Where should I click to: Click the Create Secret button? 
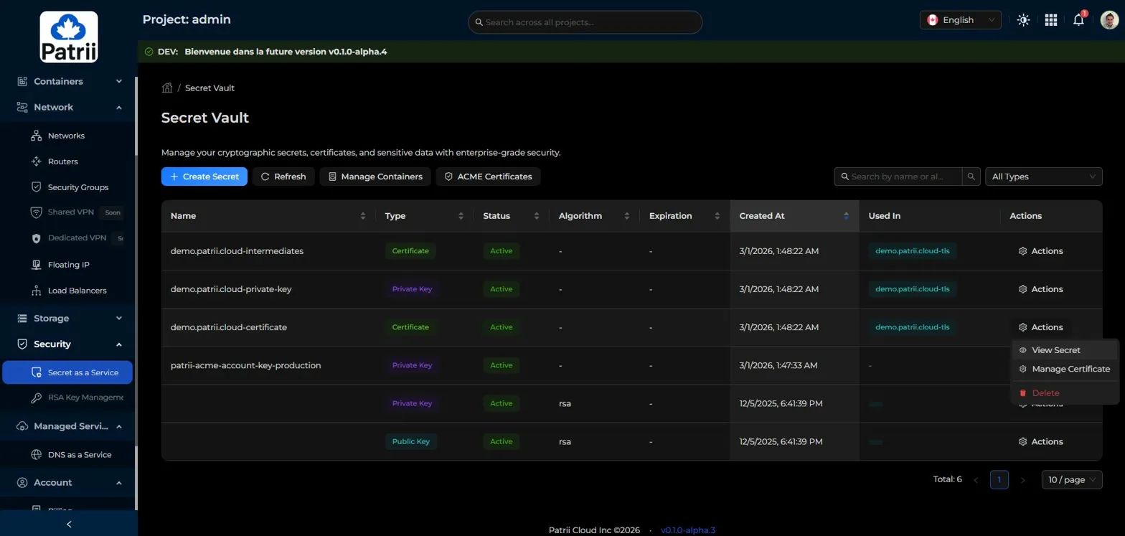click(204, 177)
